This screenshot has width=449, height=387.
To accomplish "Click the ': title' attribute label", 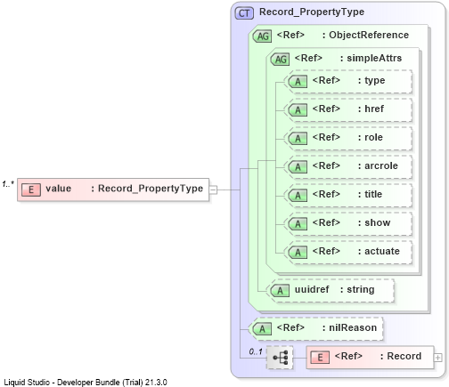I will pyautogui.click(x=370, y=194).
